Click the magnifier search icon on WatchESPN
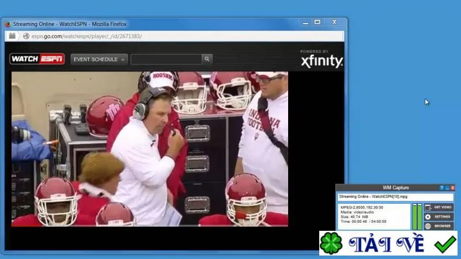The height and width of the screenshot is (259, 461). (x=207, y=59)
